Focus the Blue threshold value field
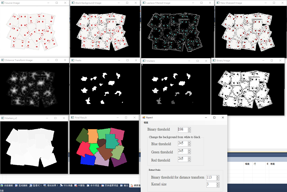The height and width of the screenshot is (192, 287). coord(183,143)
